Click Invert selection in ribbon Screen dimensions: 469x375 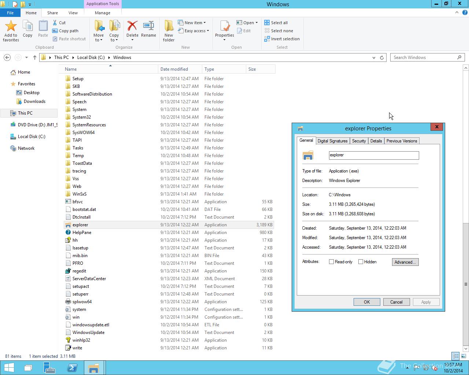pyautogui.click(x=282, y=39)
